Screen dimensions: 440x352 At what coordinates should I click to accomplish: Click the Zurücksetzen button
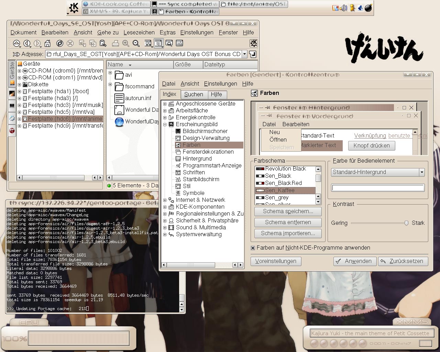coord(403,261)
